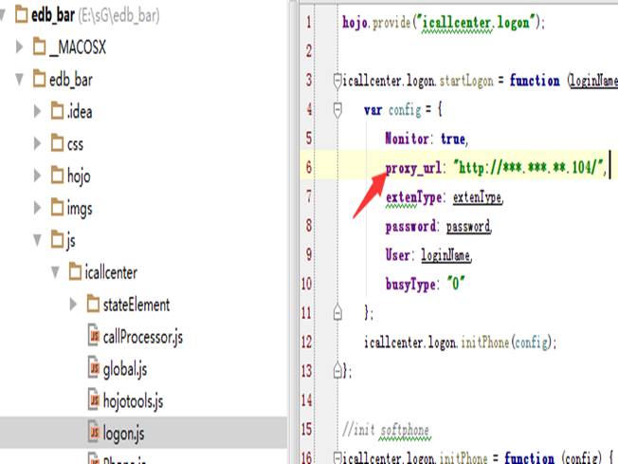Select logon.js in the project tree
This screenshot has height=464, width=618.
click(123, 433)
